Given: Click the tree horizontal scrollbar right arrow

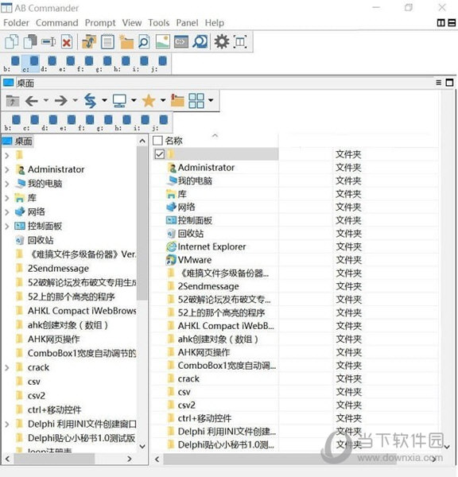Looking at the screenshot, I should click(130, 459).
